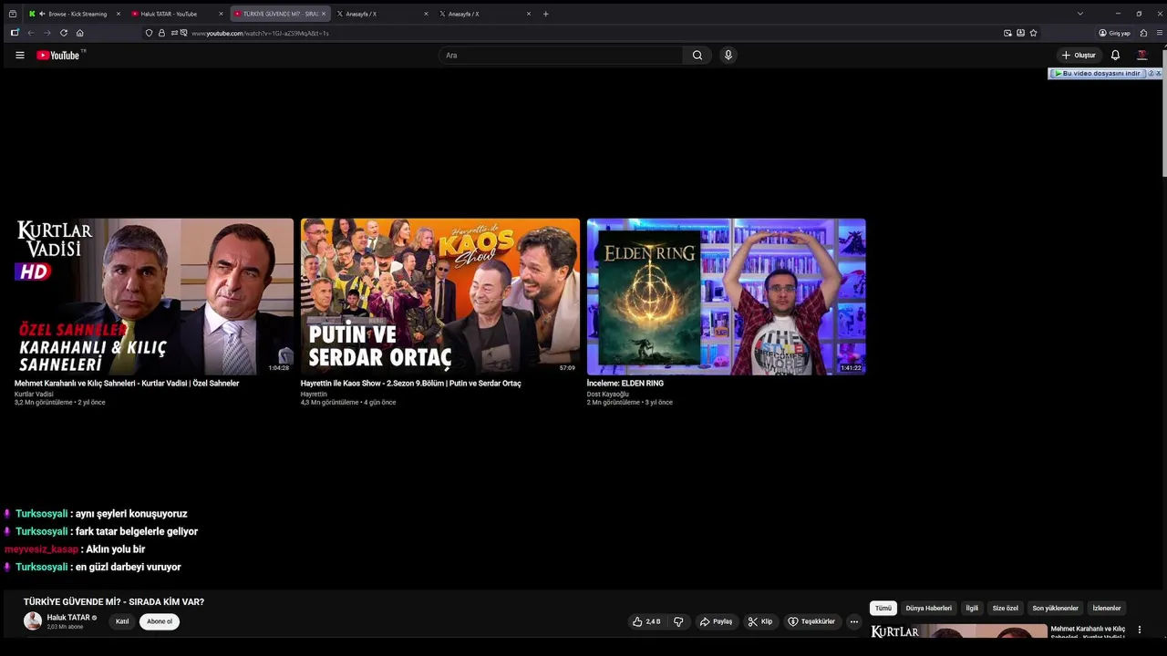Open 'Hayrettin ile Kaos Show' title link

(x=411, y=384)
